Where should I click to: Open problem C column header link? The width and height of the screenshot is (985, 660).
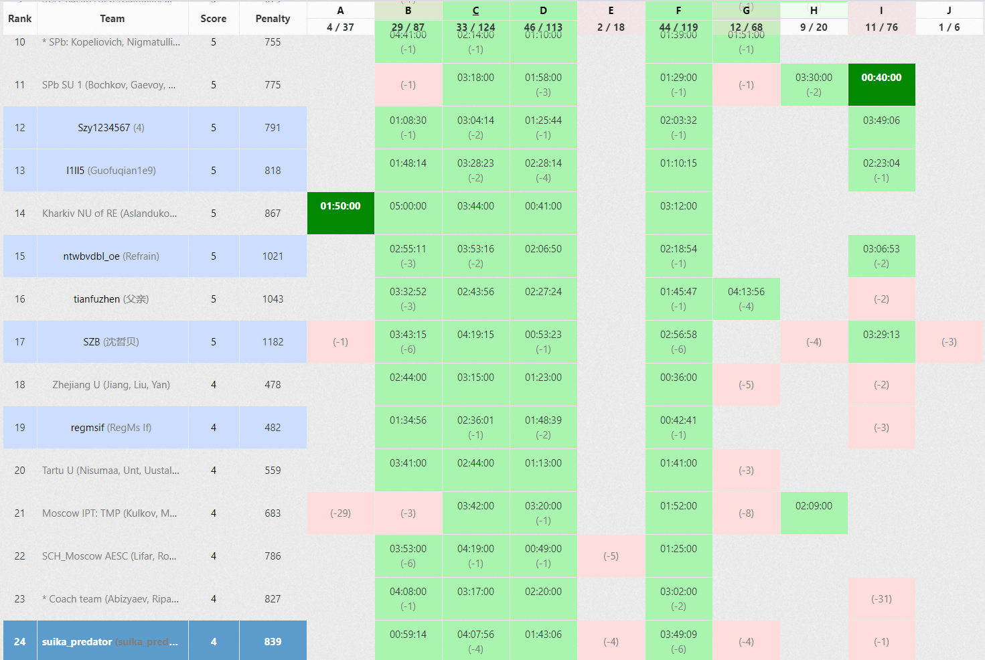click(x=475, y=11)
